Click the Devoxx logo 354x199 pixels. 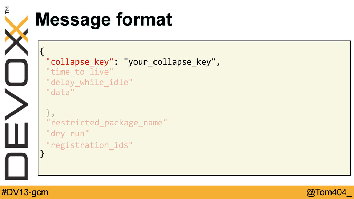tap(16, 94)
